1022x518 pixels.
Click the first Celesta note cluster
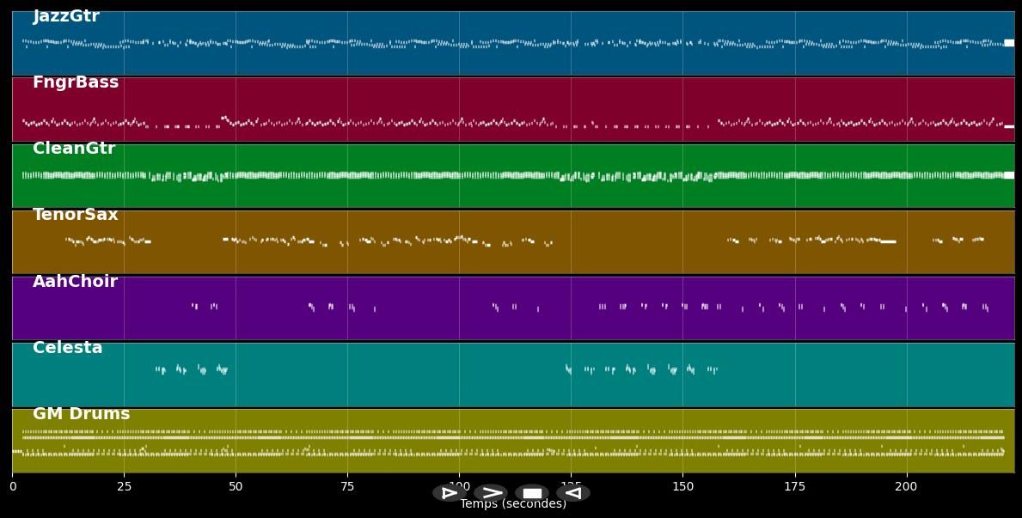pyautogui.click(x=160, y=370)
